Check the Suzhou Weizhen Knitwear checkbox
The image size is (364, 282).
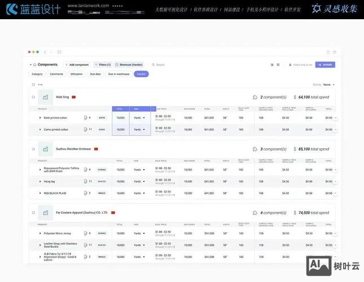pyautogui.click(x=33, y=149)
